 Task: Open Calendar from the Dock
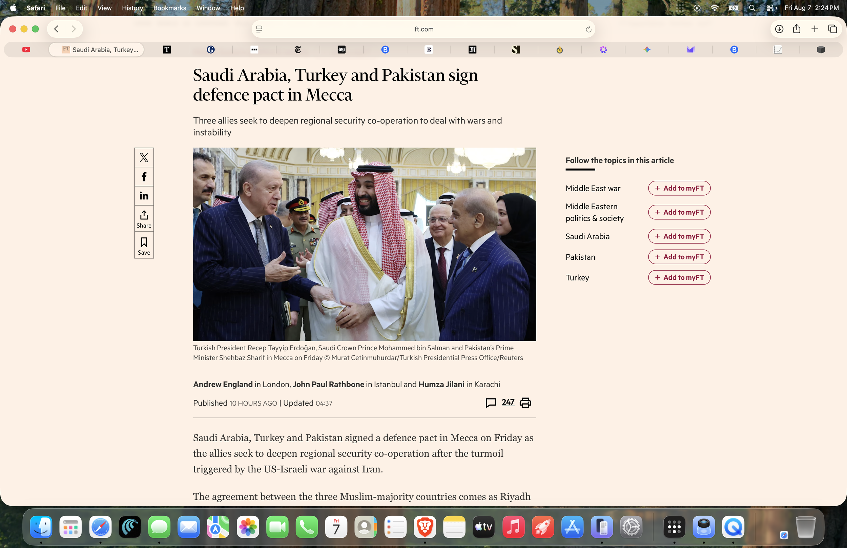click(336, 527)
